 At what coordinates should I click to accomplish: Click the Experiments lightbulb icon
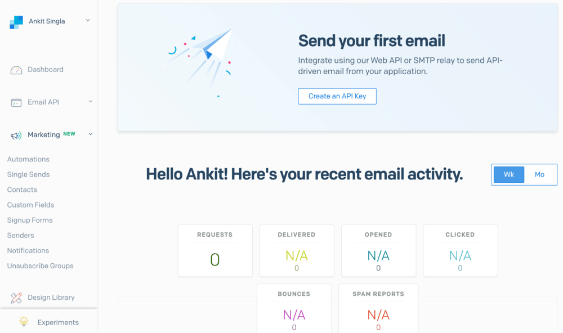(x=24, y=322)
